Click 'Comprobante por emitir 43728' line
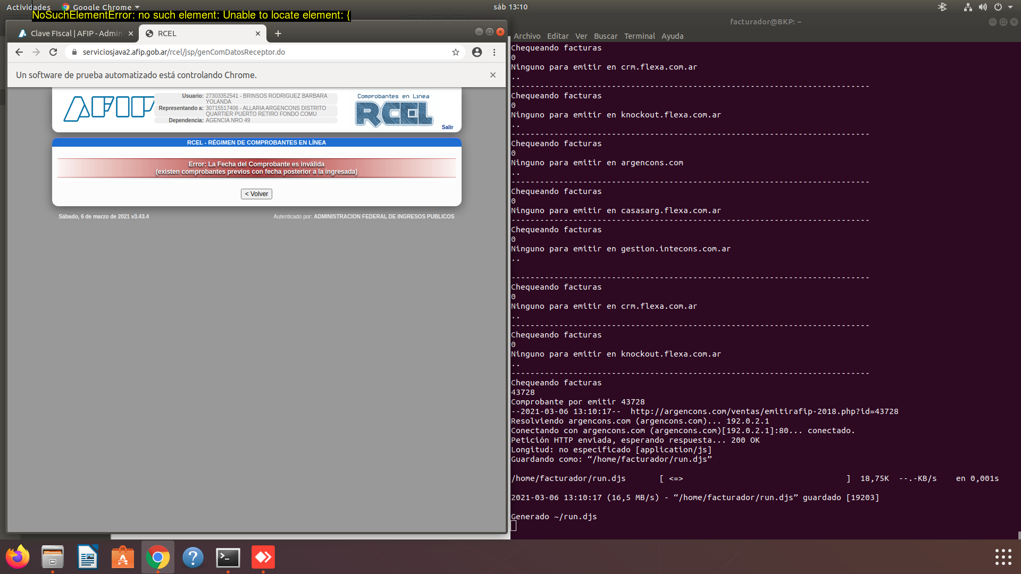This screenshot has height=574, width=1021. [578, 402]
